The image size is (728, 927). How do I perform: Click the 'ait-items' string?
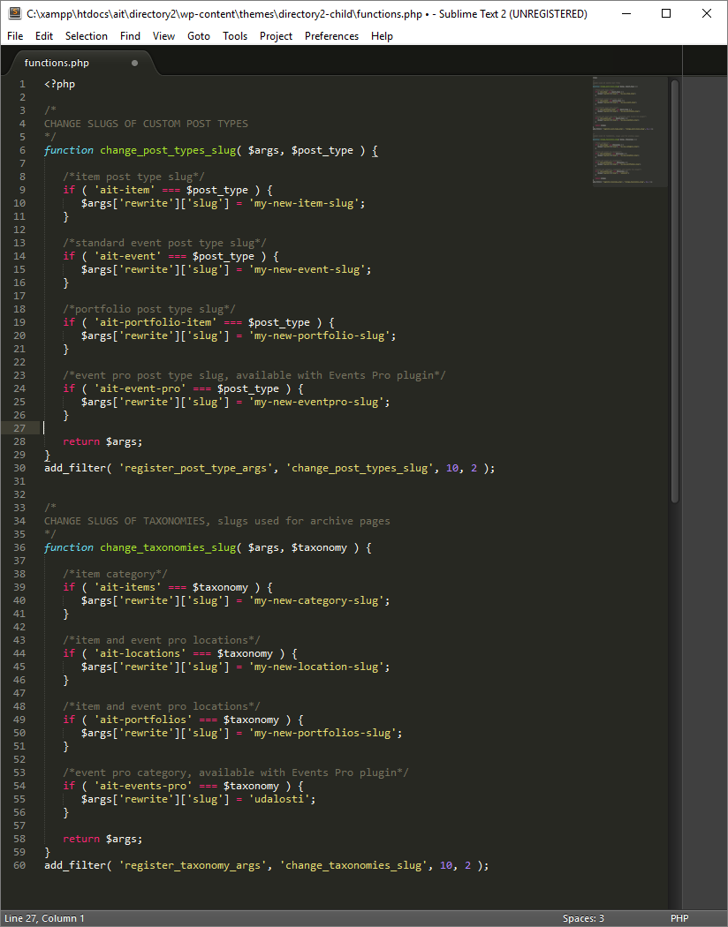click(128, 587)
